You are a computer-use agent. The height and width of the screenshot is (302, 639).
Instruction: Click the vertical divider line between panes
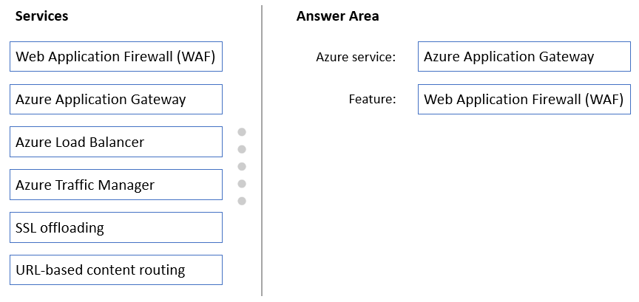click(262, 151)
